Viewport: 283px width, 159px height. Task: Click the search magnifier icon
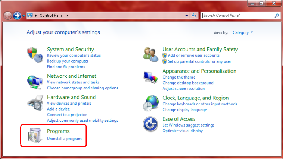click(x=277, y=16)
